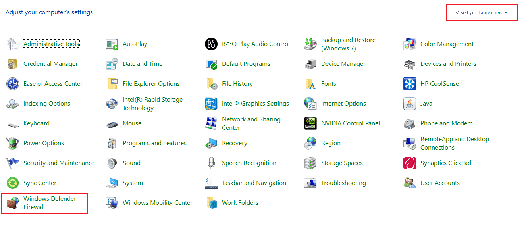Expand the View by Large icons dropdown
The image size is (526, 225).
tap(493, 13)
